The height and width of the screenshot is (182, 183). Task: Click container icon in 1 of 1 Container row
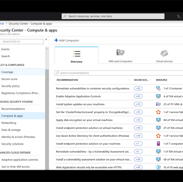coord(158,88)
